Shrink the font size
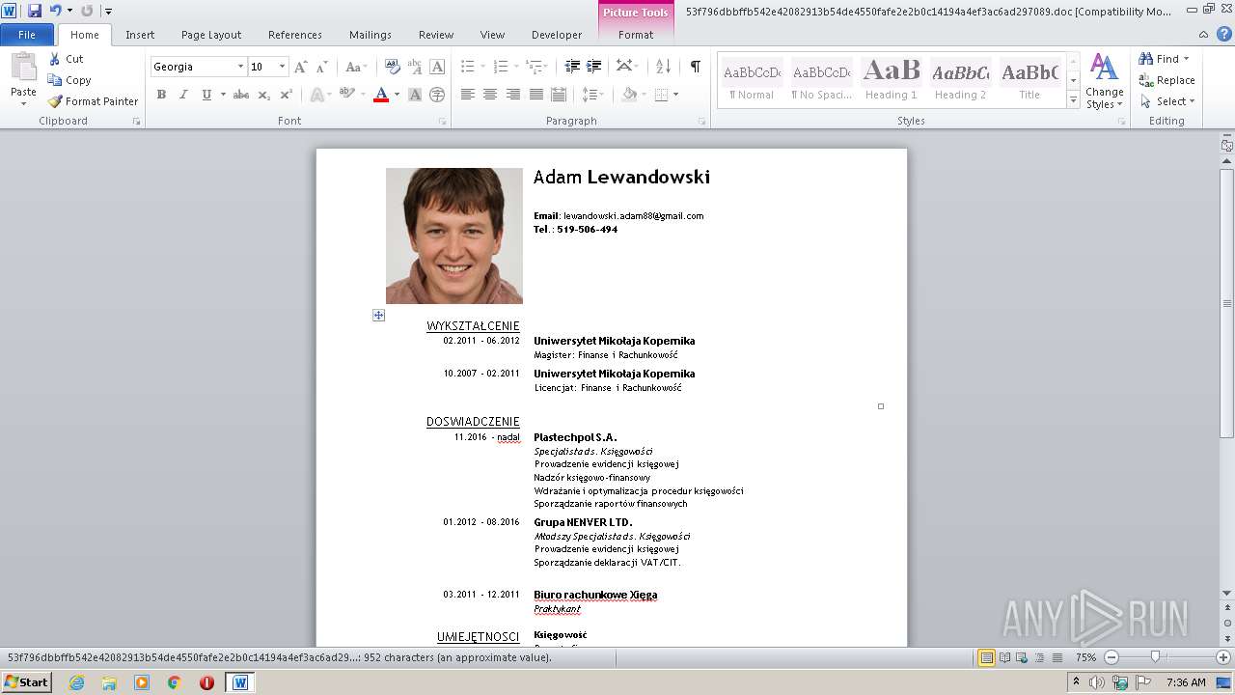Screen dimensions: 1235x695 coord(322,67)
